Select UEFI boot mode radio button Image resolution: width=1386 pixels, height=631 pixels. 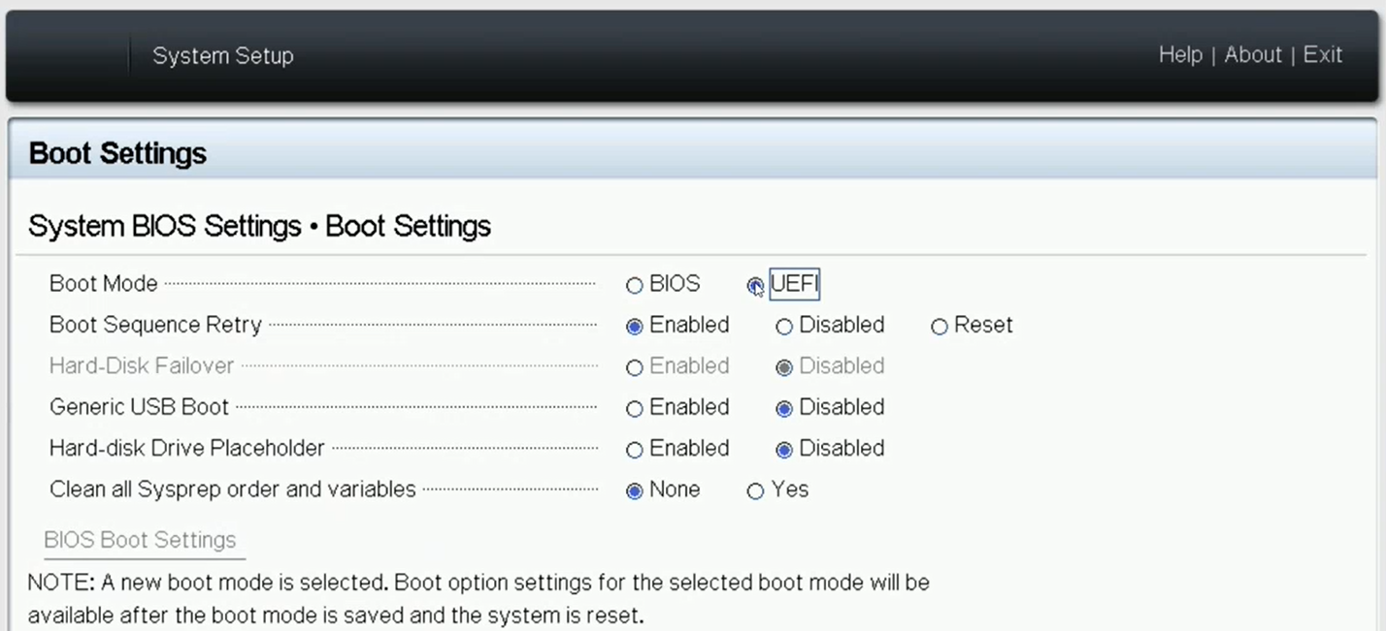754,285
